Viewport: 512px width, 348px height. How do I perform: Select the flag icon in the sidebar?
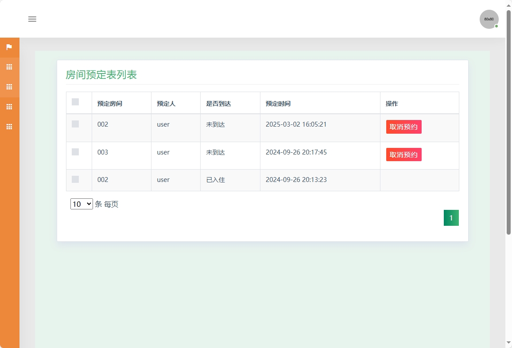(x=9, y=47)
